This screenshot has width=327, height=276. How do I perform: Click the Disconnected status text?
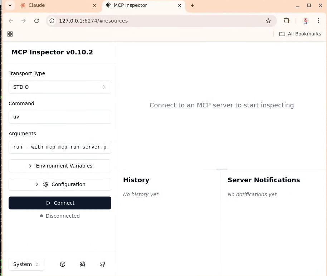tap(63, 216)
